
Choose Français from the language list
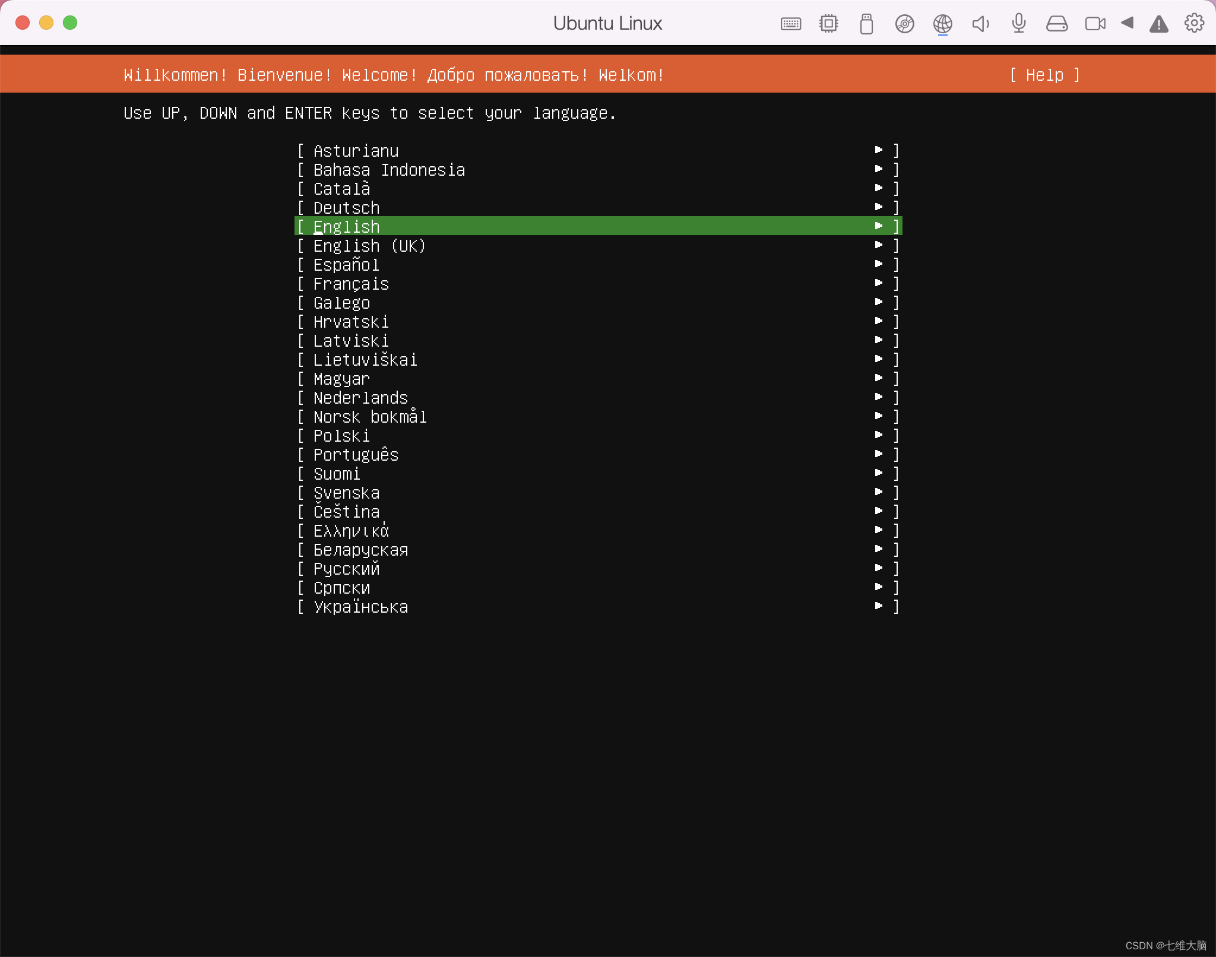click(x=598, y=283)
